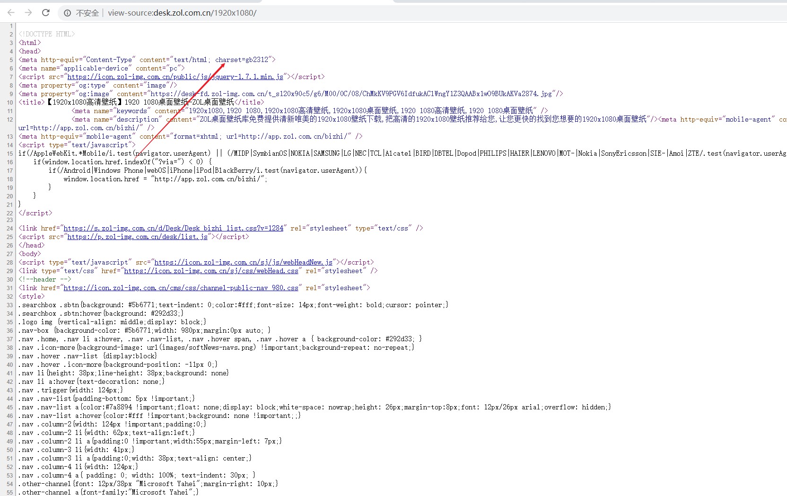Select the applicable-device meta line
Screen dimensions: 787x496
coord(102,68)
